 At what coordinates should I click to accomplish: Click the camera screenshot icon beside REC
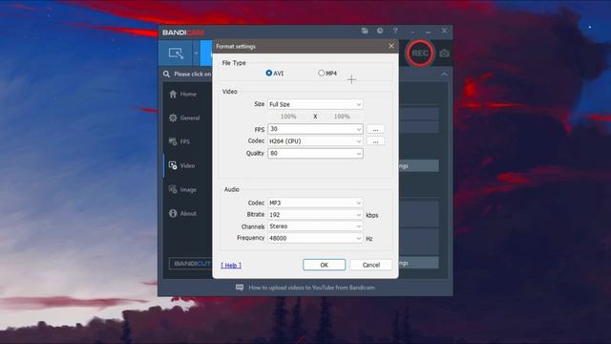point(444,54)
